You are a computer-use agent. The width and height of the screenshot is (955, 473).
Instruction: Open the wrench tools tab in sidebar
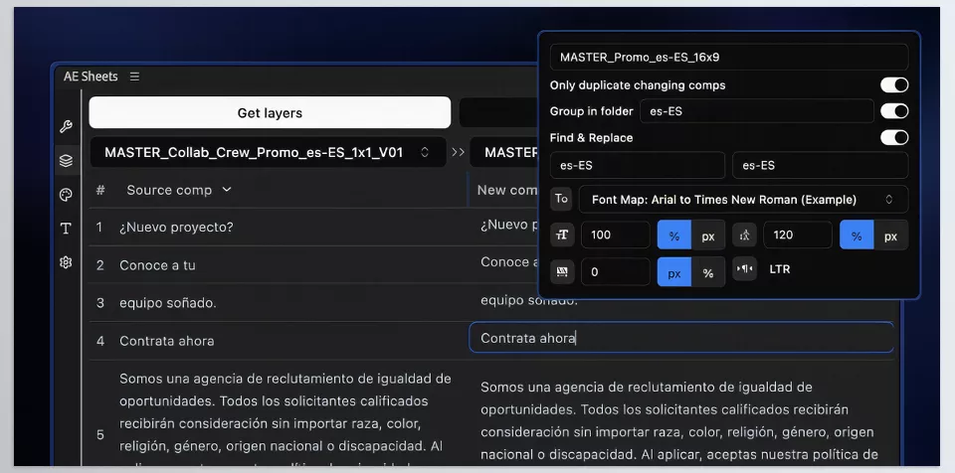[x=66, y=126]
